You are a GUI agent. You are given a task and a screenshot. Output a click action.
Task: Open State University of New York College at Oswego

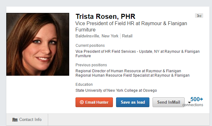click(116, 90)
